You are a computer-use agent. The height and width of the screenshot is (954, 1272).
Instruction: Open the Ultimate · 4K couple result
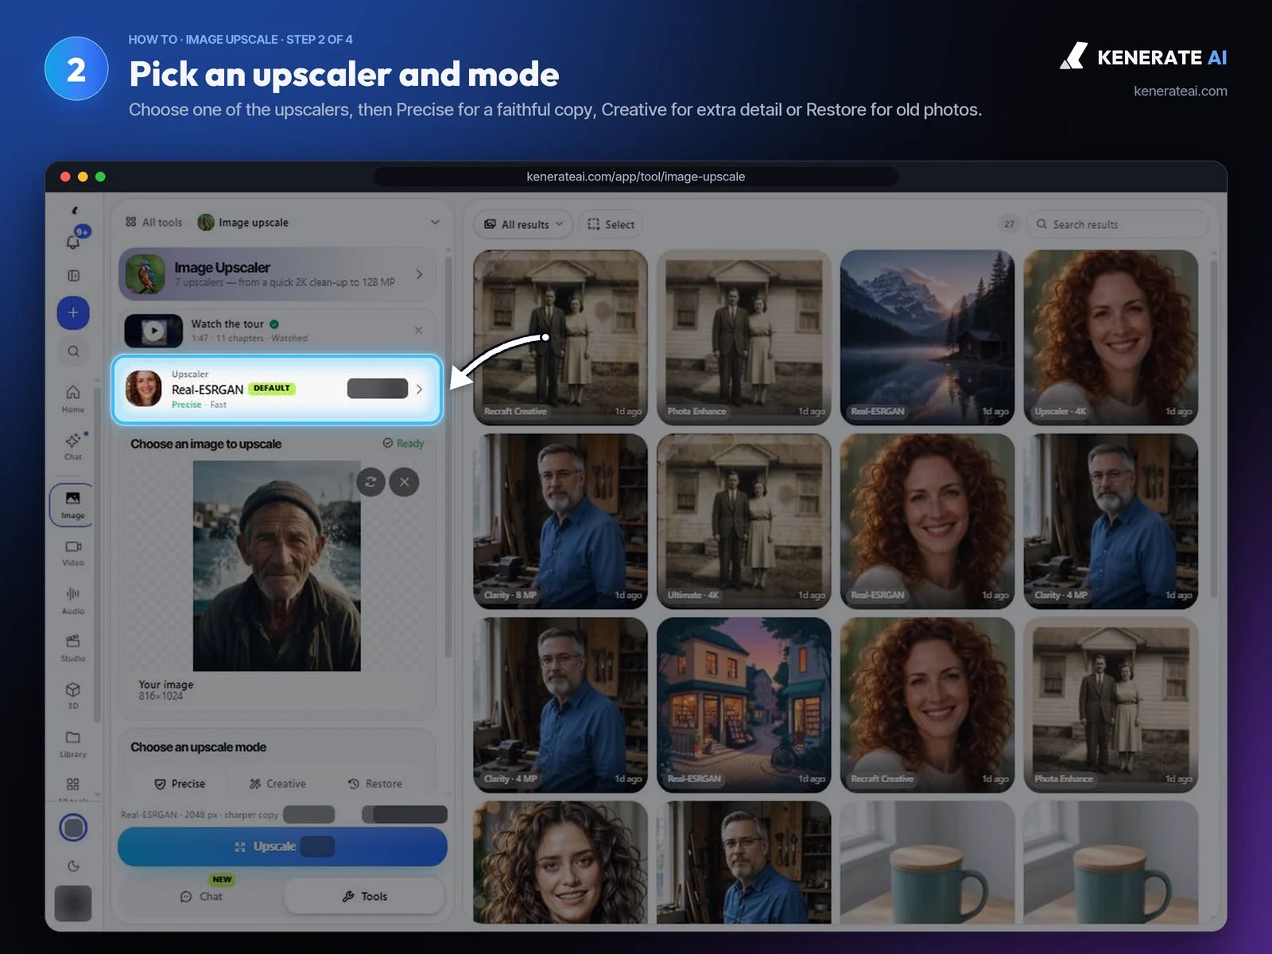(x=744, y=522)
